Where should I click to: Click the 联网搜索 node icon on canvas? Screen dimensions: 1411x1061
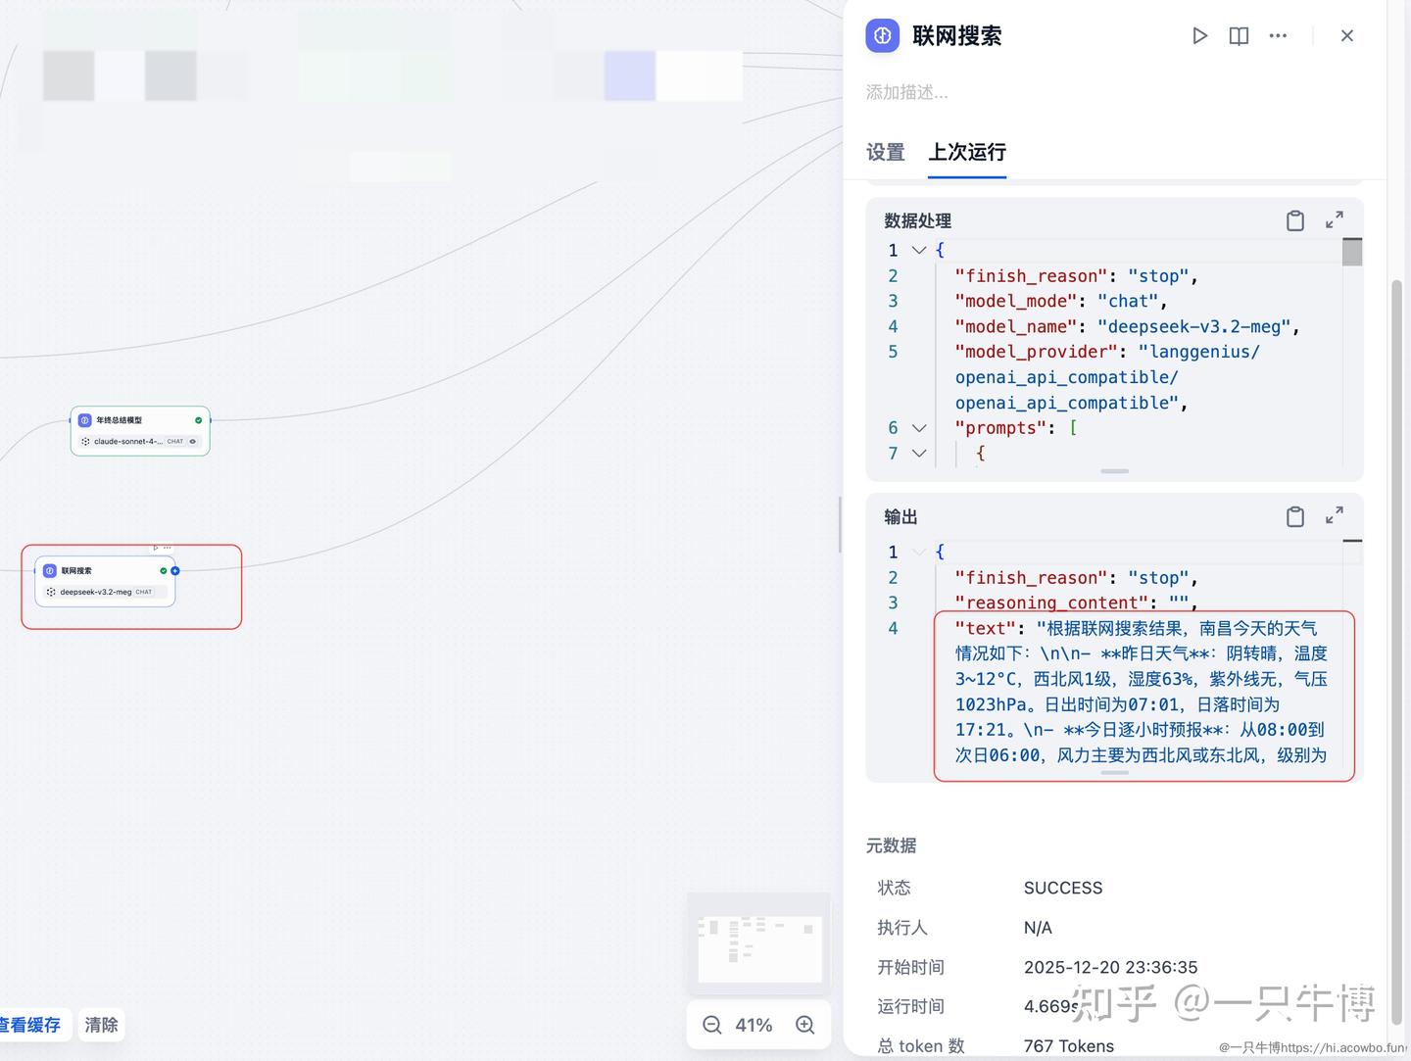[x=50, y=570]
